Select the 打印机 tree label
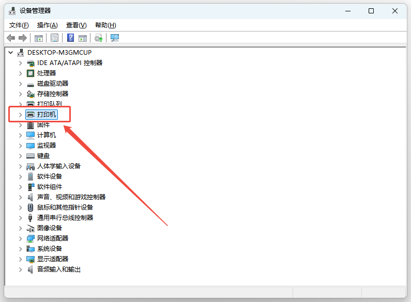 [47, 115]
